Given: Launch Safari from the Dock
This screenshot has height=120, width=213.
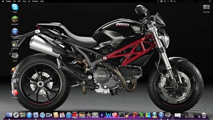Looking at the screenshot, I should 43,115.
